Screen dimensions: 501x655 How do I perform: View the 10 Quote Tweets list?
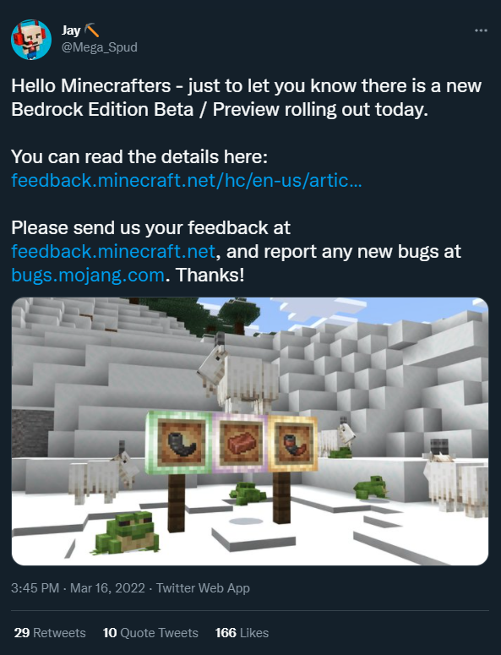click(x=150, y=633)
